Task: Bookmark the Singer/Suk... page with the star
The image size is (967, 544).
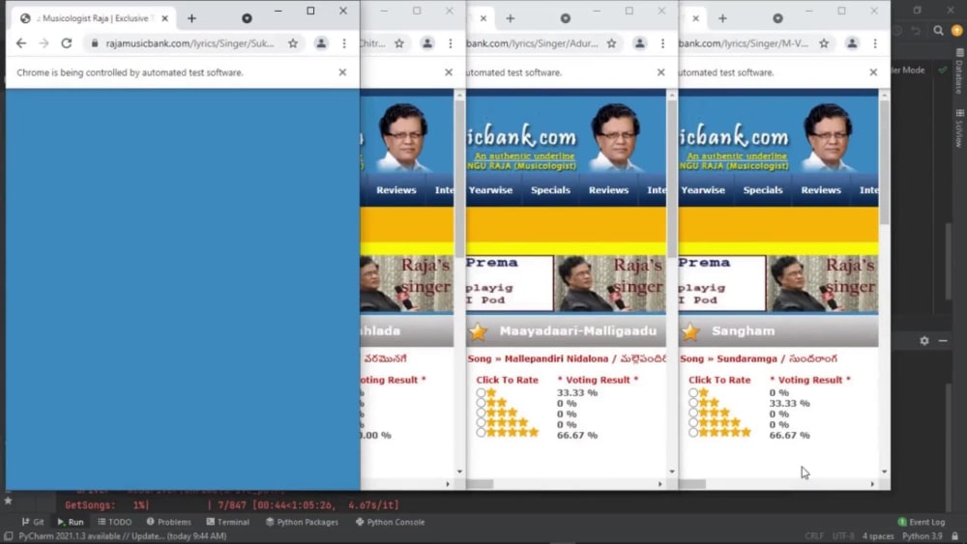Action: pyautogui.click(x=293, y=43)
